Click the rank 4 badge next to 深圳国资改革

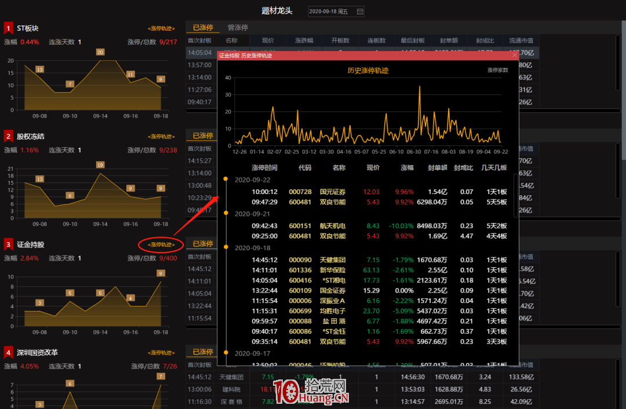8,353
